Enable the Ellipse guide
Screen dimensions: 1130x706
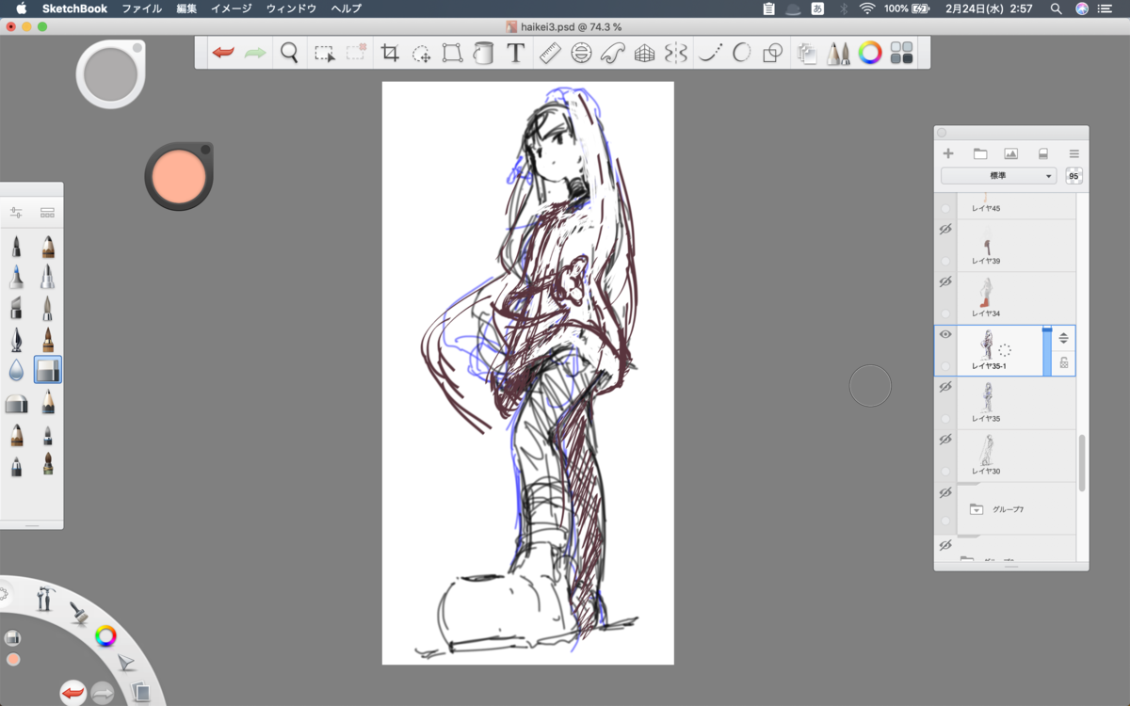(581, 54)
